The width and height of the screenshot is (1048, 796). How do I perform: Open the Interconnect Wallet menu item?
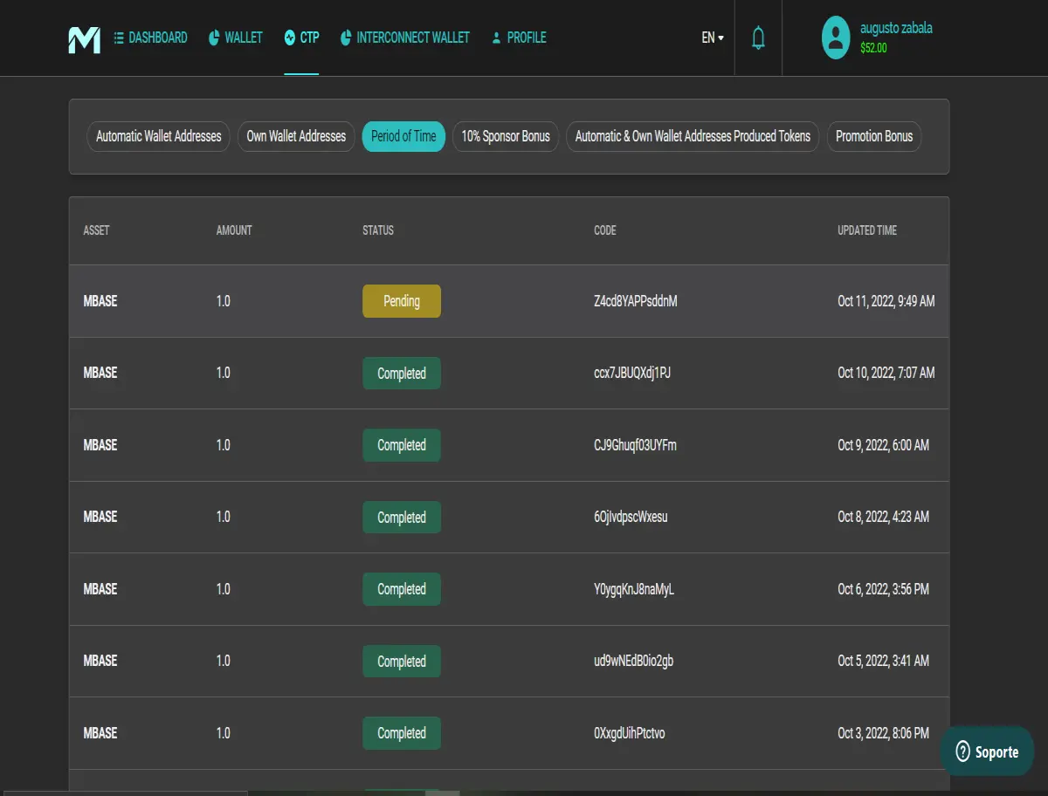[405, 38]
